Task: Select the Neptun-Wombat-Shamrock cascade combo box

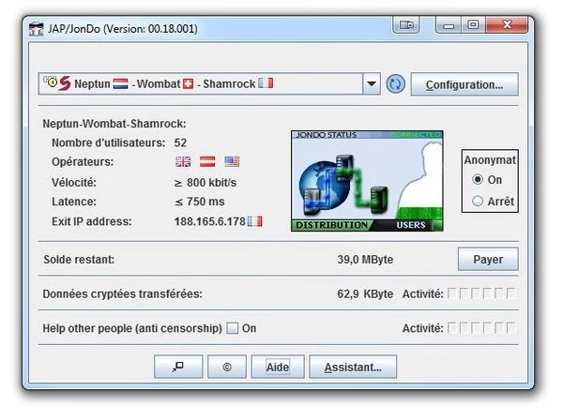Action: pos(209,84)
